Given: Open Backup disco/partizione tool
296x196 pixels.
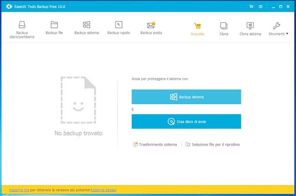Looking at the screenshot, I should point(22,30).
